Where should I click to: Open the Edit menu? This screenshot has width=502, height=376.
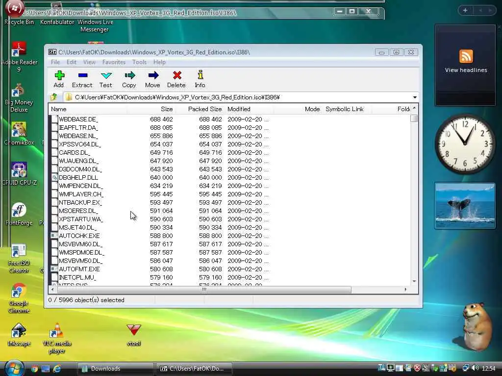coord(72,62)
